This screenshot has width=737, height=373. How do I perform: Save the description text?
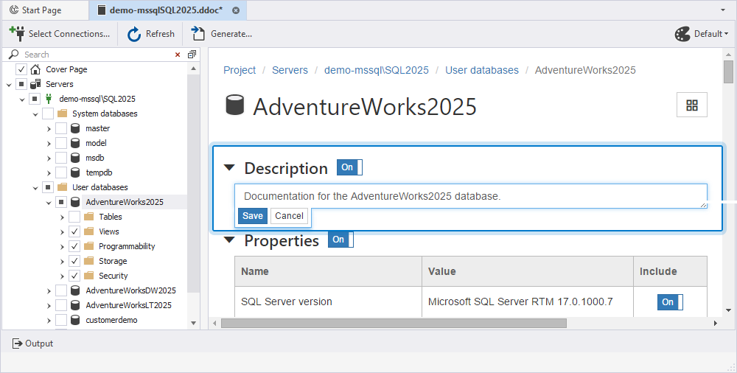[252, 216]
